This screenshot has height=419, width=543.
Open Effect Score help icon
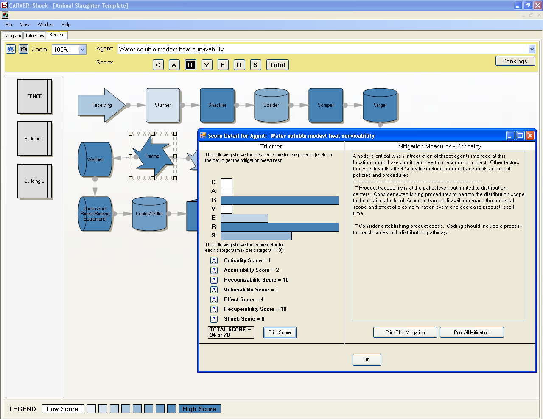[x=214, y=299]
